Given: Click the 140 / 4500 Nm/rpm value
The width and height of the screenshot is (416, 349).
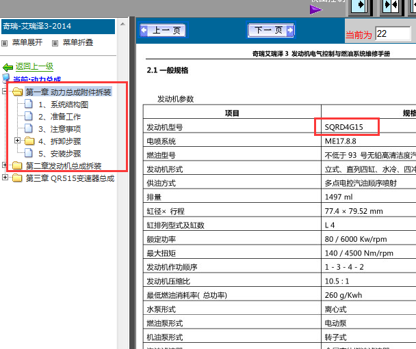Looking at the screenshot, I should click(359, 253).
